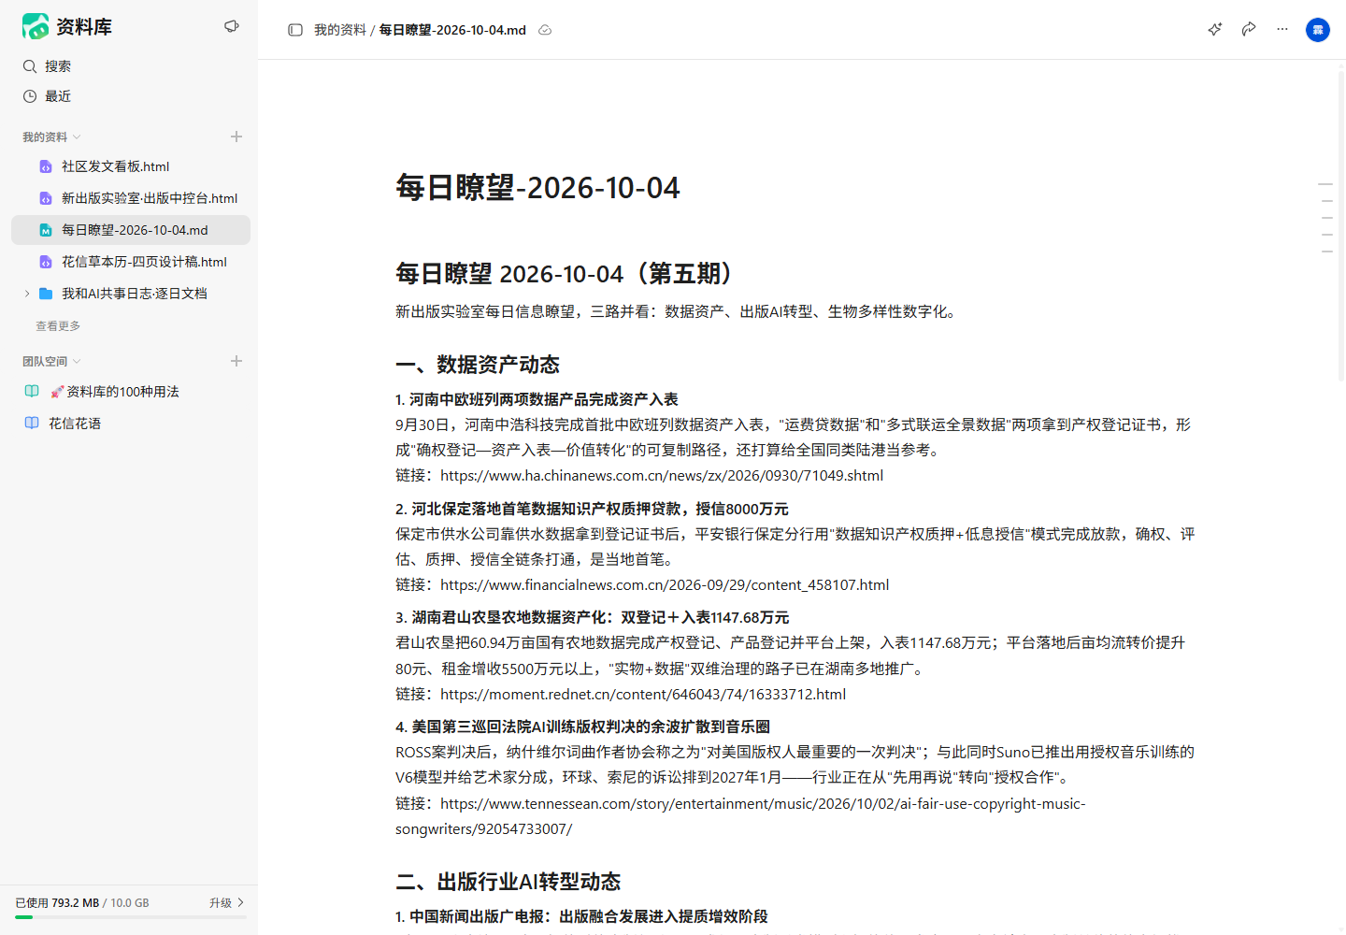Click the 升级 upgrade link

tap(226, 902)
